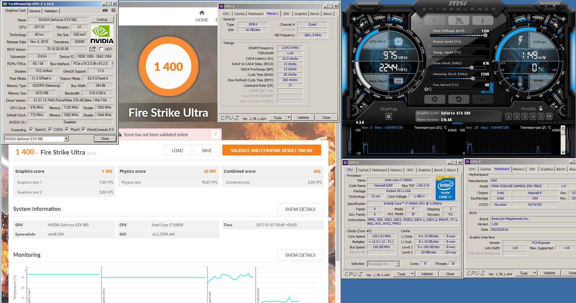Select Afterburner profile slot 3

525,116
